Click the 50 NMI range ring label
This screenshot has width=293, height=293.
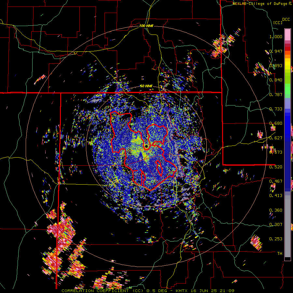146,86
